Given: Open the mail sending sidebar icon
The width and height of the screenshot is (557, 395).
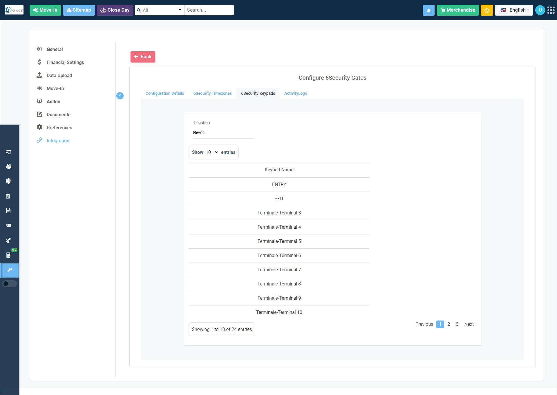Looking at the screenshot, I should pyautogui.click(x=8, y=225).
